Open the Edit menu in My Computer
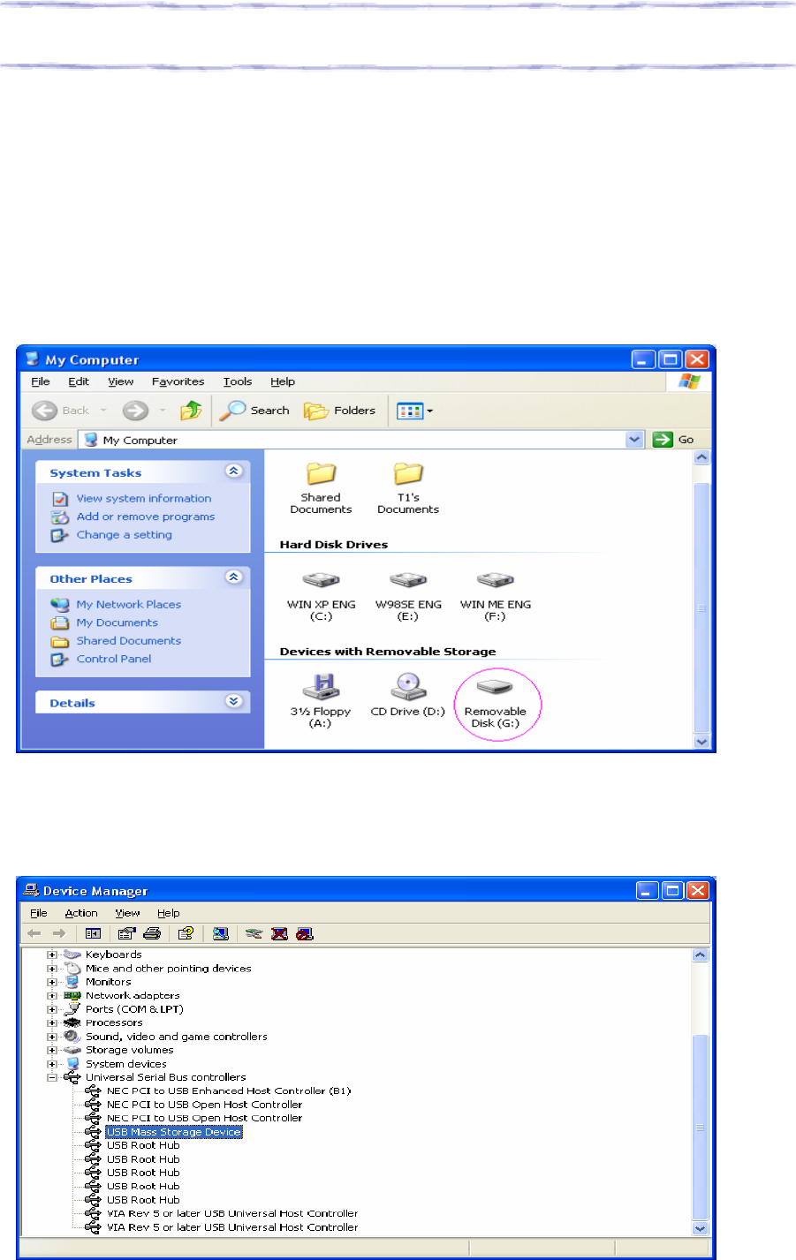The height and width of the screenshot is (1260, 796). tap(79, 381)
